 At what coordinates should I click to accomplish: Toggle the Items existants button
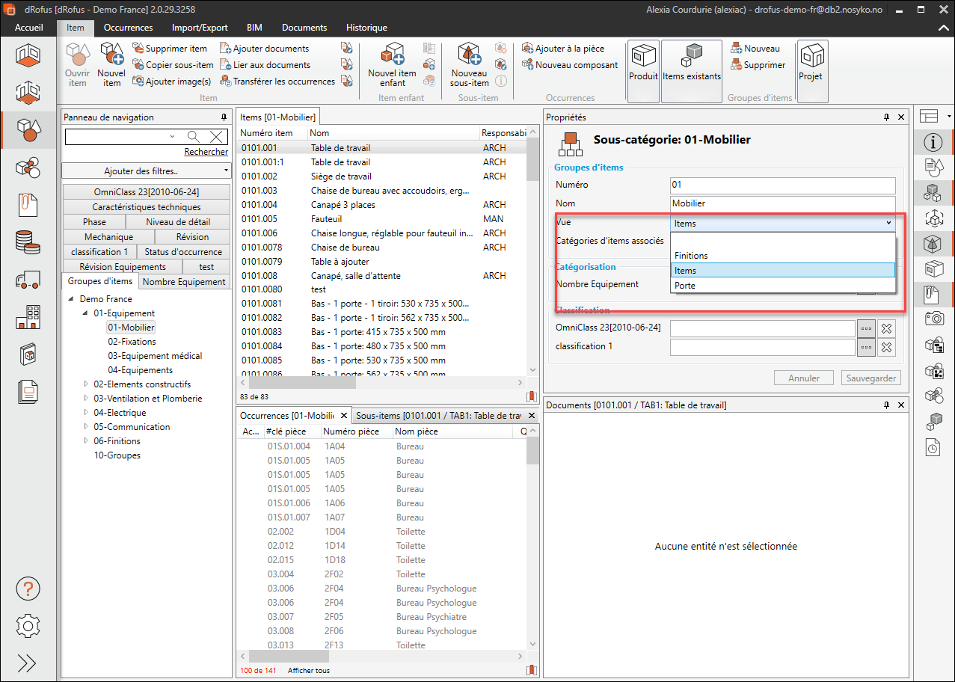click(692, 64)
